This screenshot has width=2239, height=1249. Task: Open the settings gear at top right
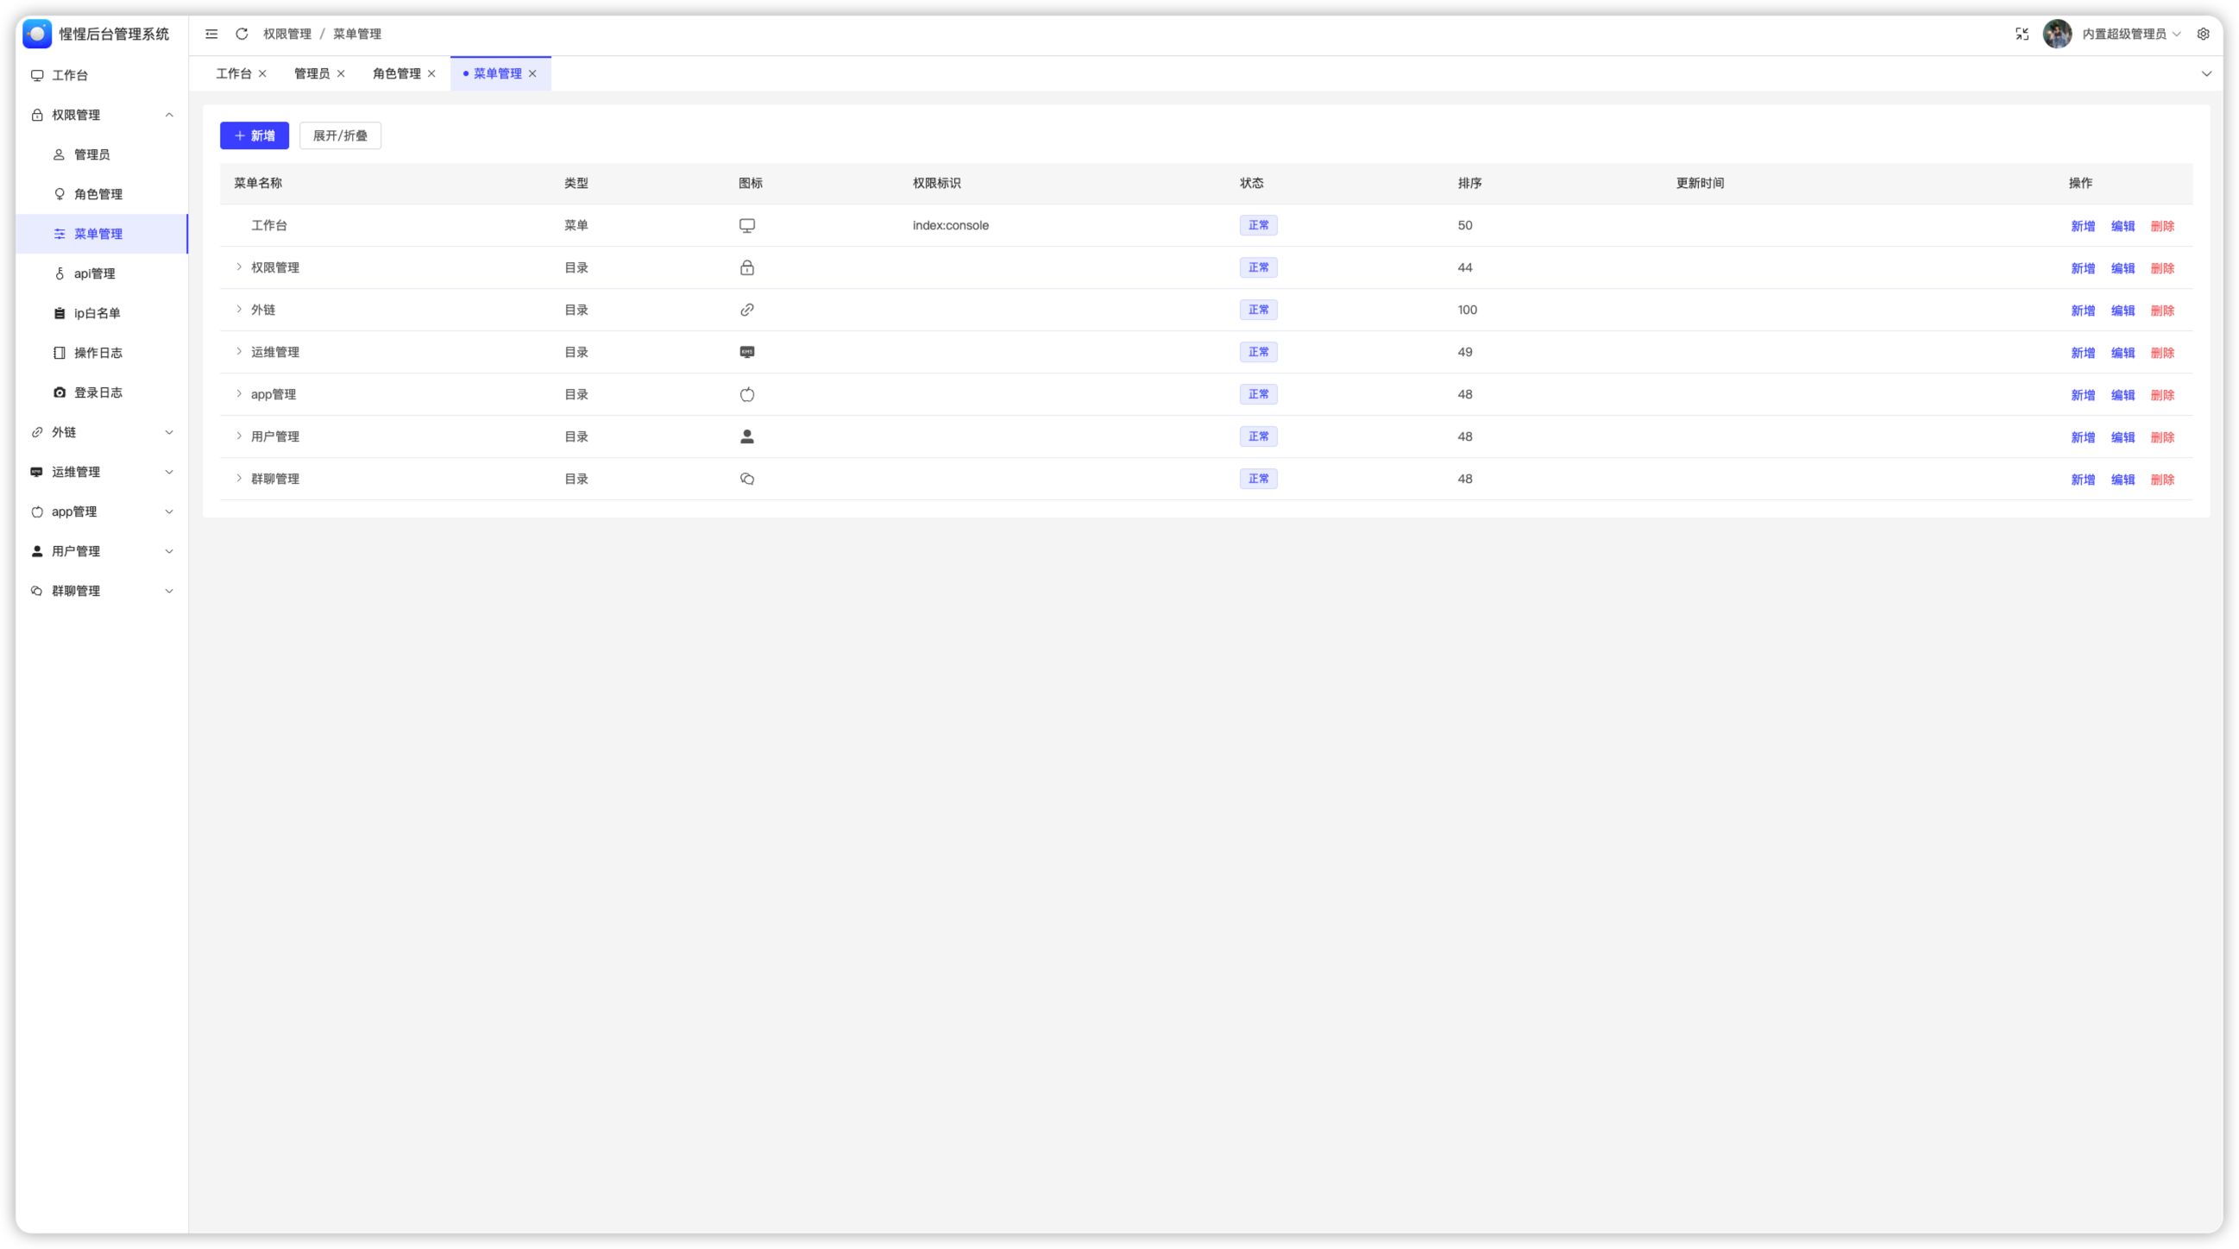(2203, 34)
